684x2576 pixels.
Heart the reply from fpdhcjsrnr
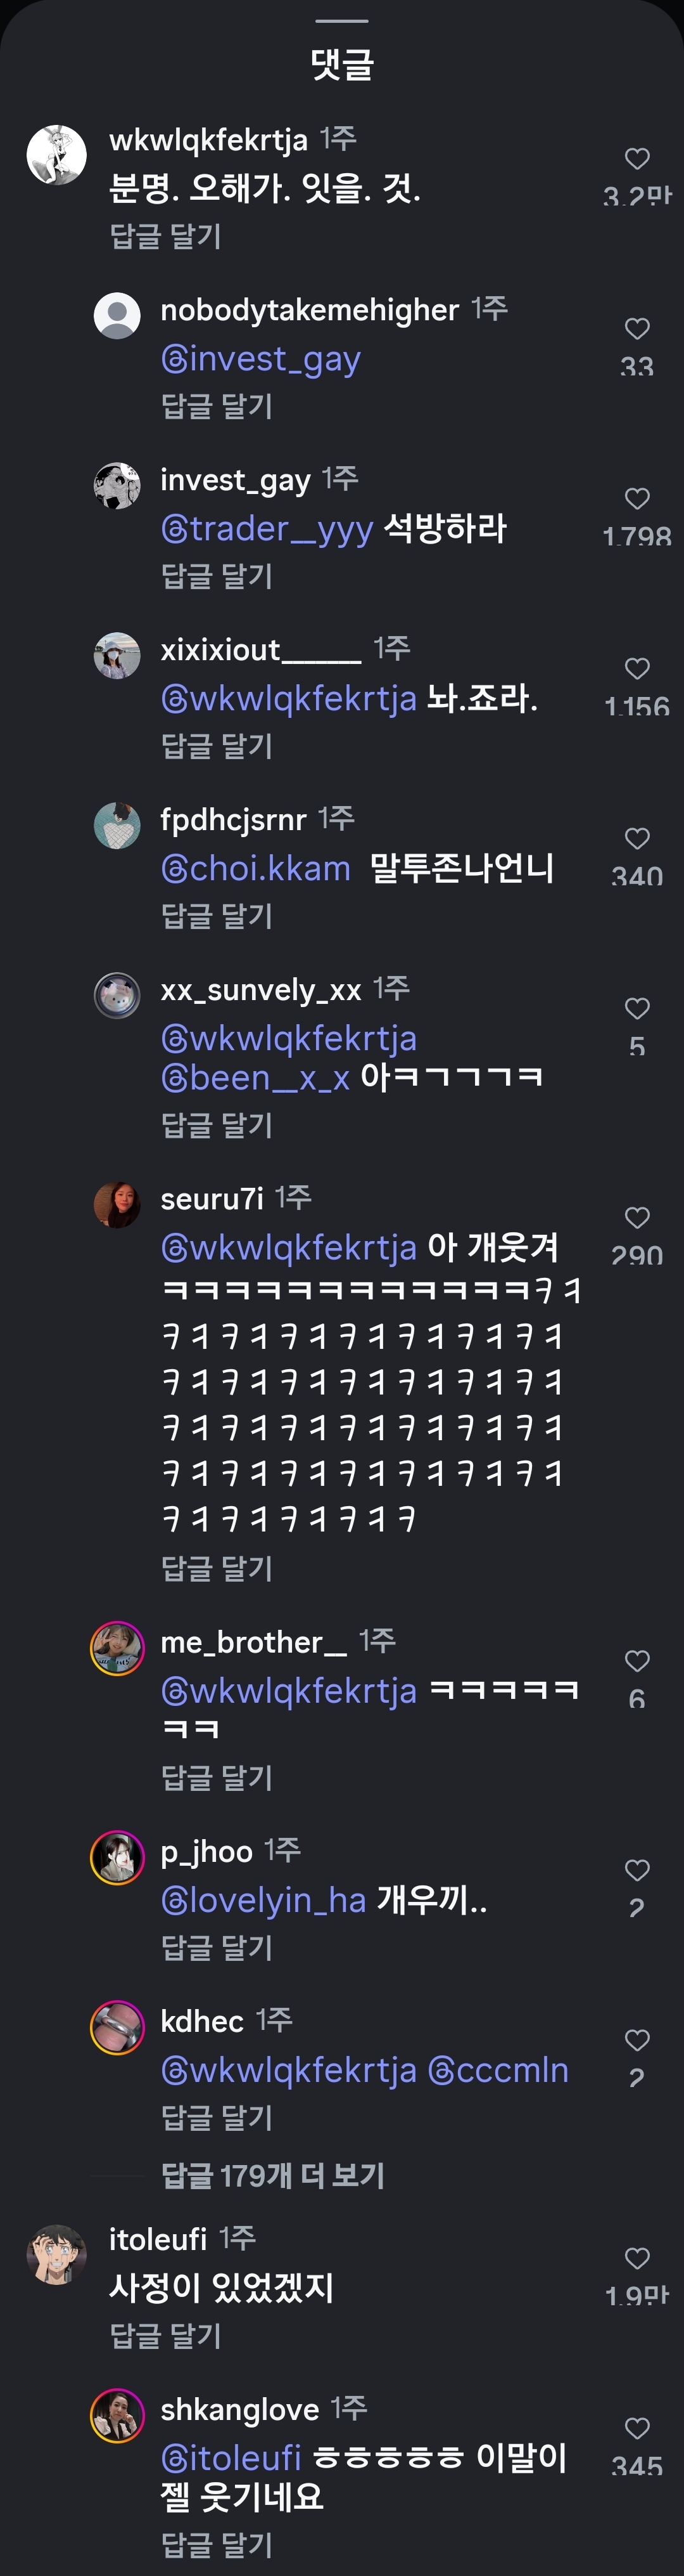tap(637, 839)
